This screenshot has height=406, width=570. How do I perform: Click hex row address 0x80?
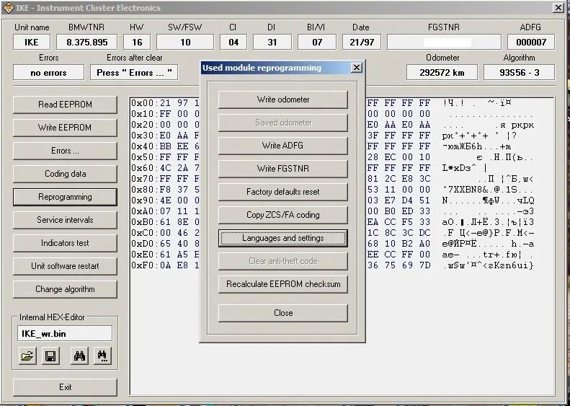tap(144, 190)
